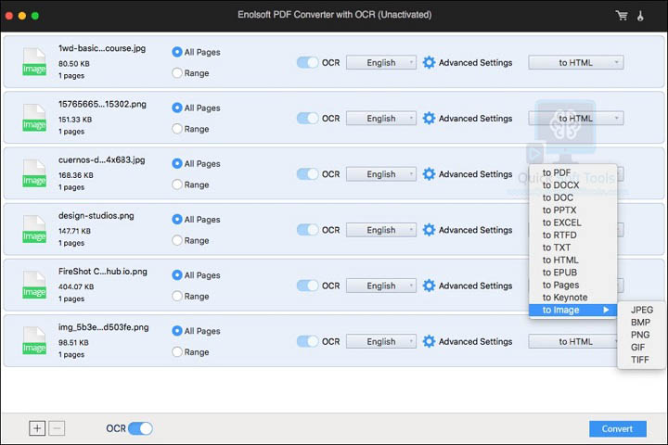Open Advanced Settings gear for design-studios.png
This screenshot has width=668, height=445.
[x=429, y=230]
